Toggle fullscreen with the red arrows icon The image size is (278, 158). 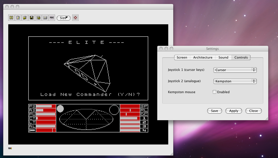point(75,18)
